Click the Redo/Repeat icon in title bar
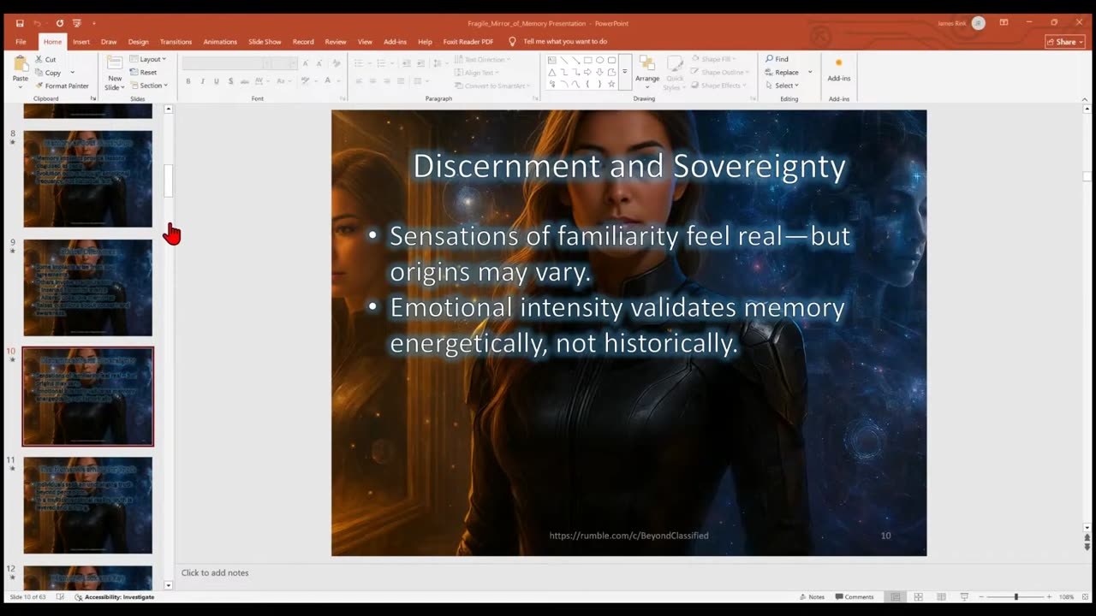The image size is (1096, 616). (x=59, y=23)
